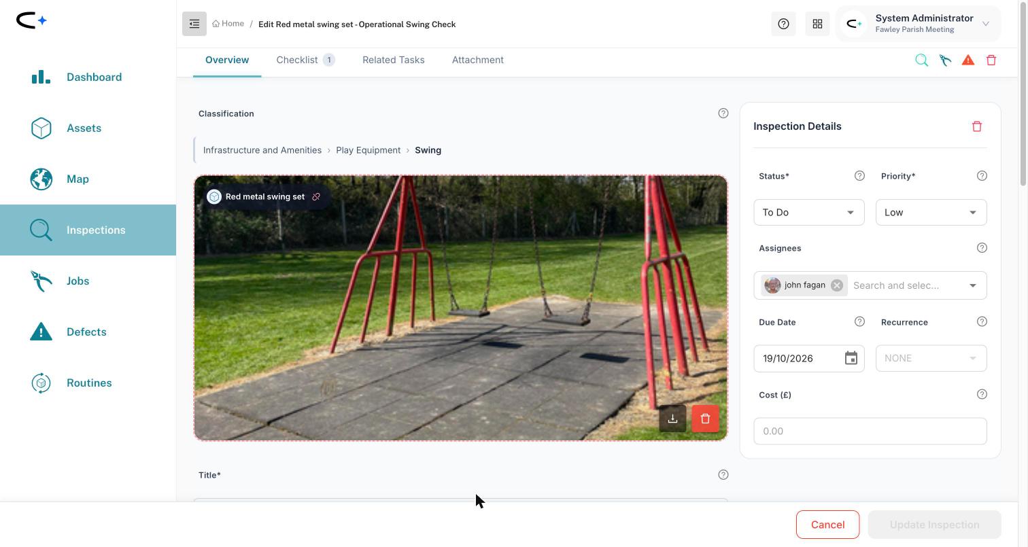Go to Dashboard in sidebar
Viewport: 1028px width, 547px height.
tap(88, 77)
